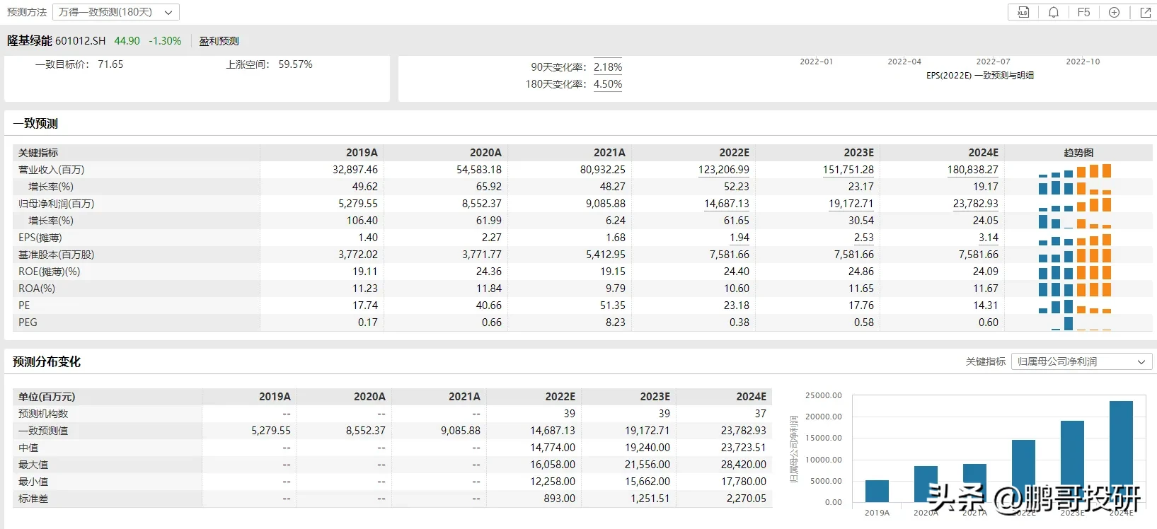1157x529 pixels.
Task: Click the 基准股本 trend mini chart
Action: (x=1075, y=255)
